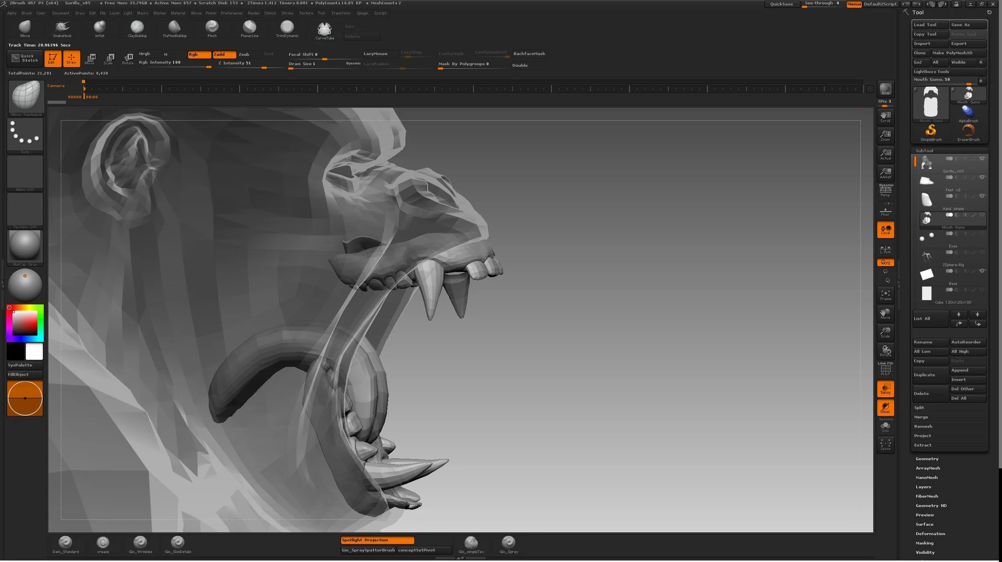Expand the Geometry palette section
The image size is (1002, 562).
927,459
